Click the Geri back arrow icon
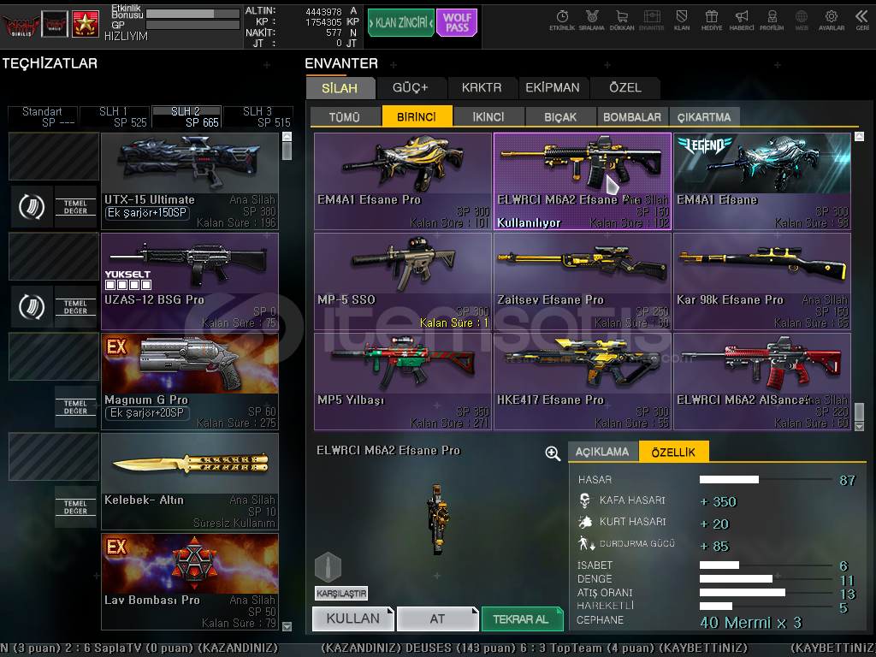 pos(862,21)
